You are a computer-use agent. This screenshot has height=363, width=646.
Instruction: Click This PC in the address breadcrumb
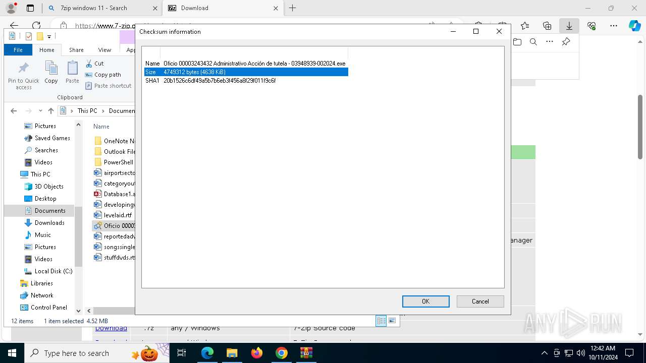point(87,111)
